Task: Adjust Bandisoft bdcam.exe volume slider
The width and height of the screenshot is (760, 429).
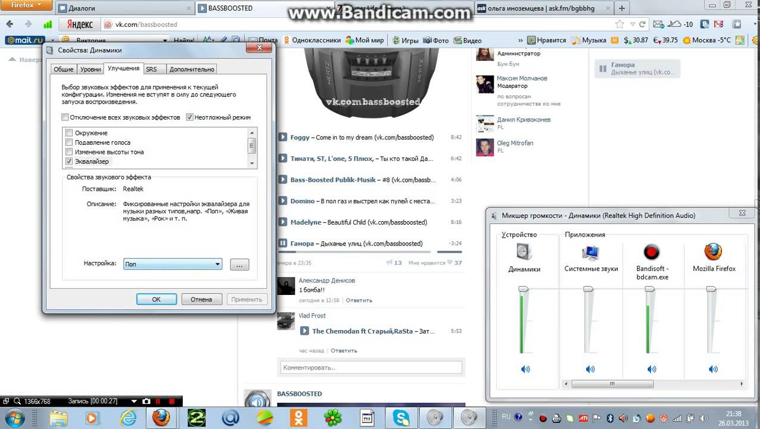Action: point(650,289)
